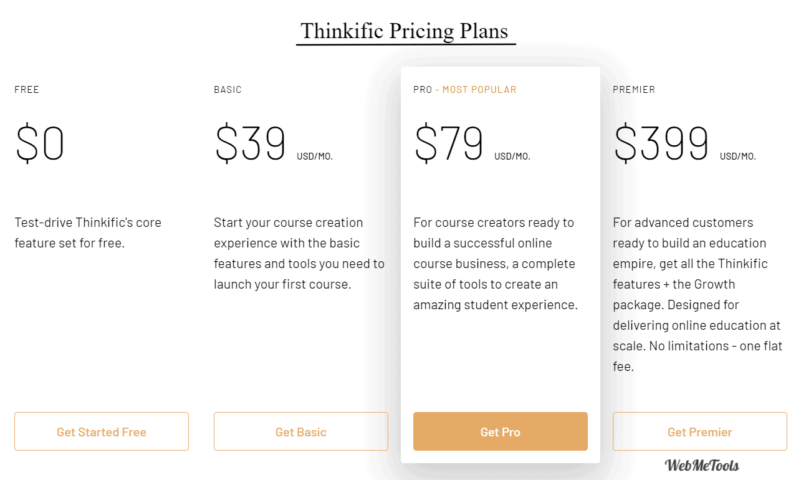801x480 pixels.
Task: Click the Get Premier button
Action: point(700,431)
